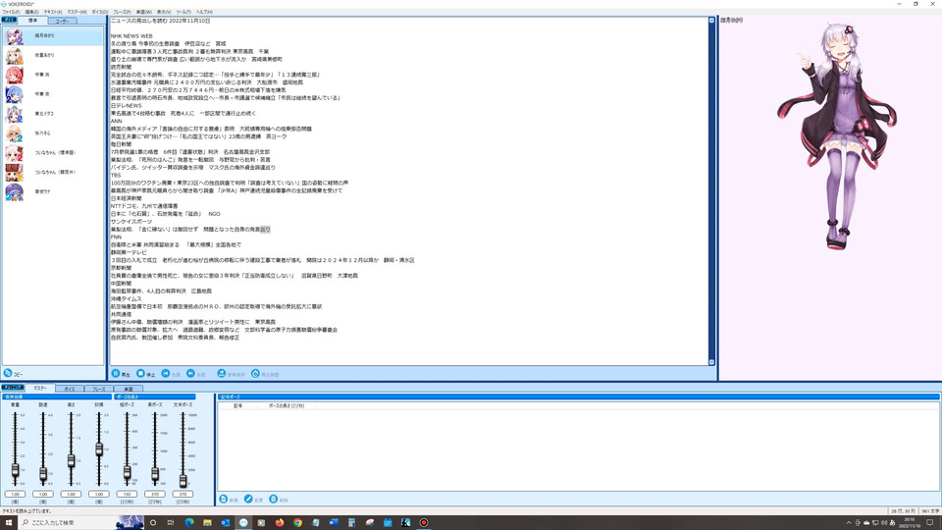Screen dimensions: 942x530
Task: Click the 長ポーズ long pause slider handle
Action: pyautogui.click(x=155, y=474)
